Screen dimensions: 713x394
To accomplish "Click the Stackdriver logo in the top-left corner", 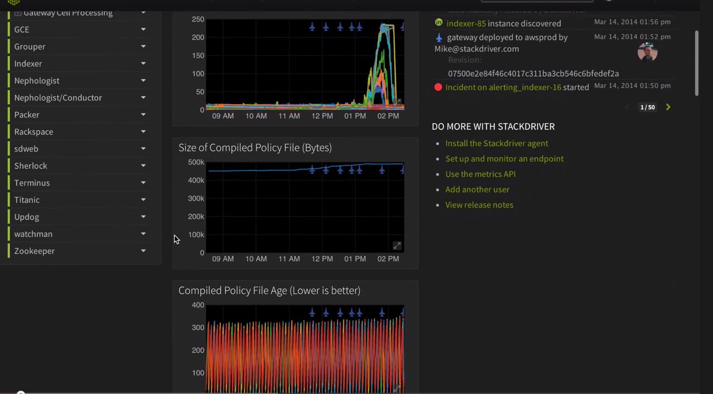I will coord(13,3).
